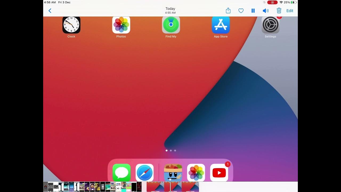The height and width of the screenshot is (192, 341).
Task: Tap the battery charging icon
Action: click(x=294, y=2)
